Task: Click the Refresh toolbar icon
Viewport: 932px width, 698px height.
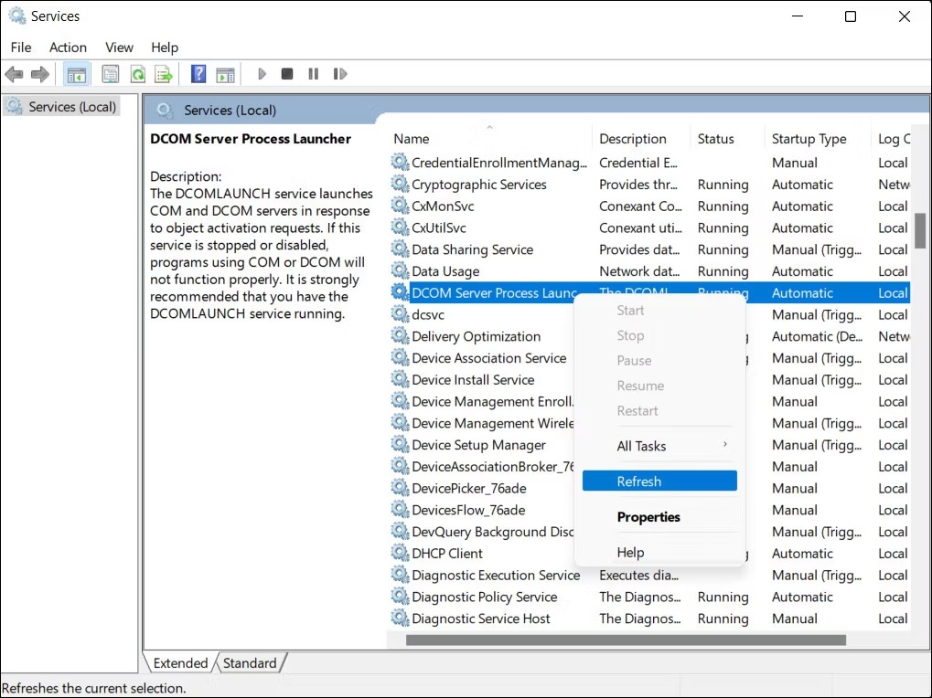Action: coord(138,74)
